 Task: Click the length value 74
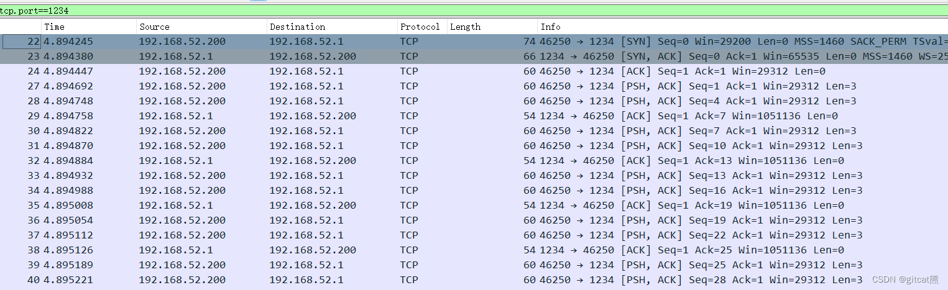click(530, 42)
